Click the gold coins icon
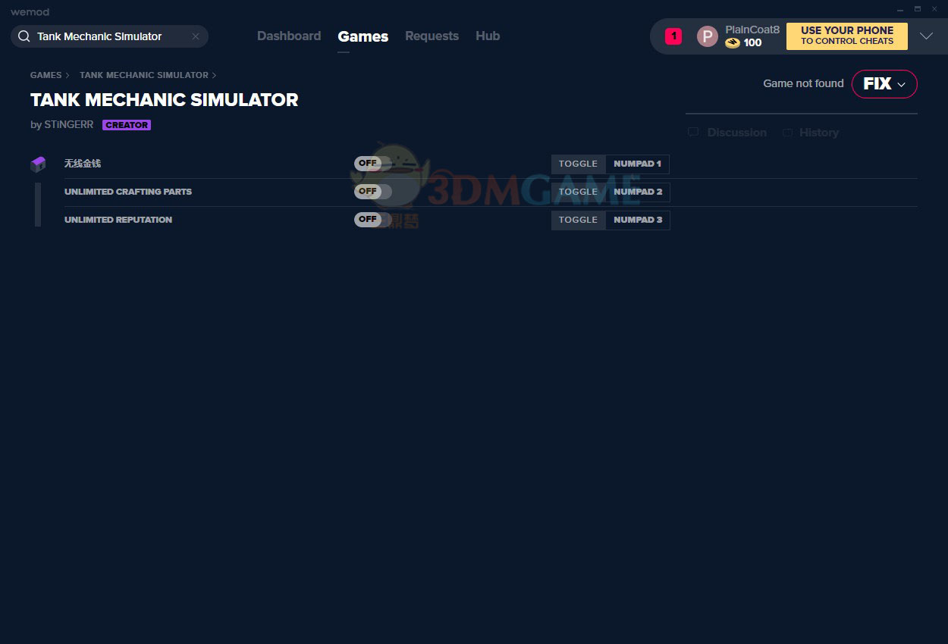 pyautogui.click(x=732, y=43)
